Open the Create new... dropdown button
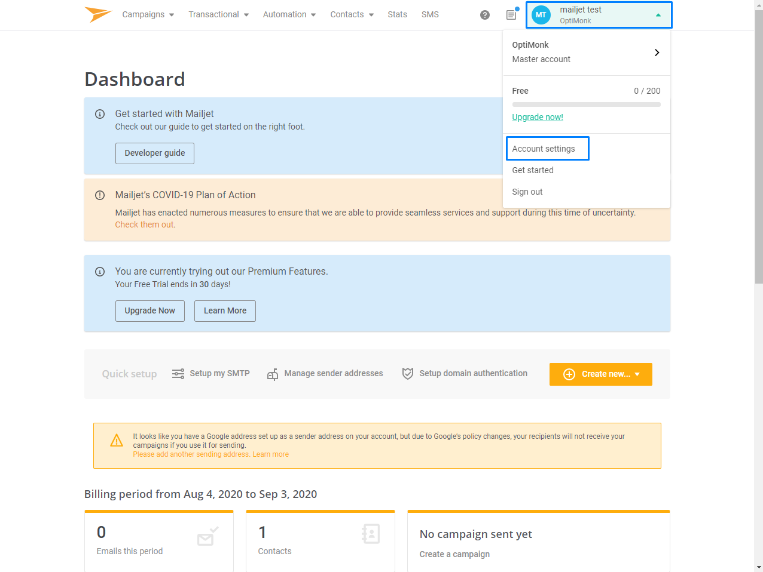Image resolution: width=763 pixels, height=572 pixels. pyautogui.click(x=601, y=374)
